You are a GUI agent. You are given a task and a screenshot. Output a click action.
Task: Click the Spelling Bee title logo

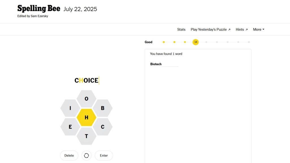point(39,8)
